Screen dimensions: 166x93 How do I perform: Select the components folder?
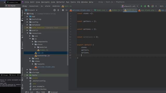point(42,42)
